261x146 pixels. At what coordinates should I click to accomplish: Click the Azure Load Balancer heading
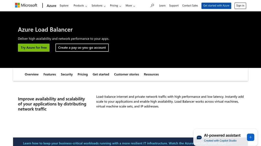coord(45,30)
